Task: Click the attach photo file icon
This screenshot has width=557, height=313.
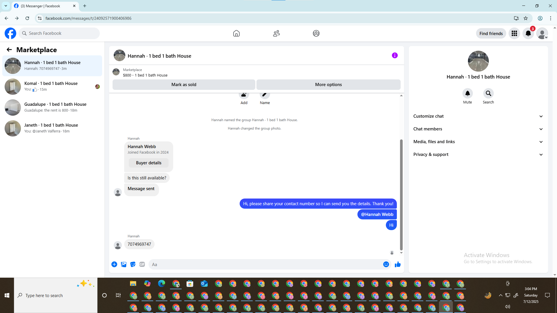Action: click(124, 264)
